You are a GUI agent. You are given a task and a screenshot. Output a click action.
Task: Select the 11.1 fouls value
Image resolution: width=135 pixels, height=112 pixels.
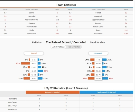(x=126, y=30)
